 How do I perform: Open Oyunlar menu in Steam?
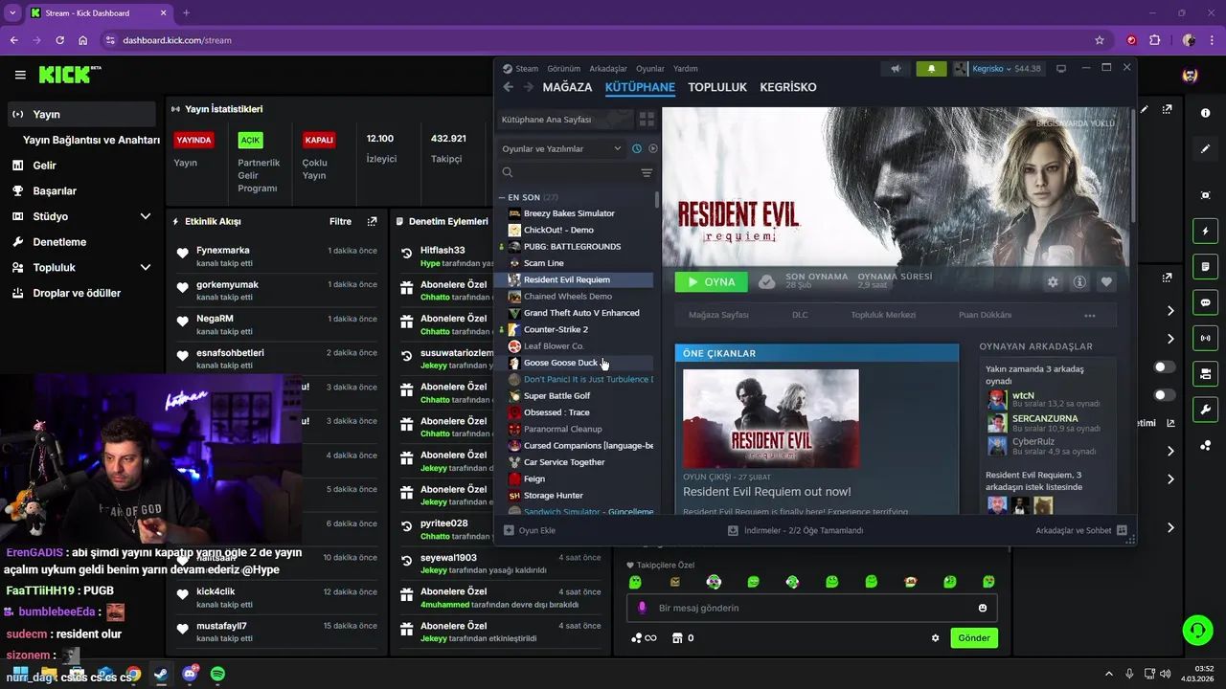click(x=650, y=69)
